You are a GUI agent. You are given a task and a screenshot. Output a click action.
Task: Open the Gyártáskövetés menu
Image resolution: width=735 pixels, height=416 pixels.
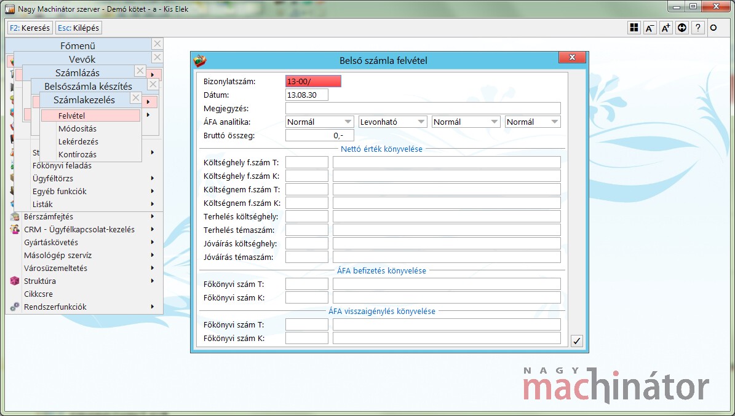(51, 242)
